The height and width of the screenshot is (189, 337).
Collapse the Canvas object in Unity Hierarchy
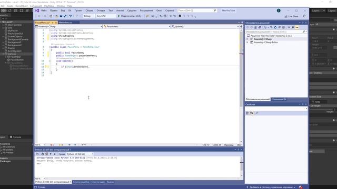3,54
